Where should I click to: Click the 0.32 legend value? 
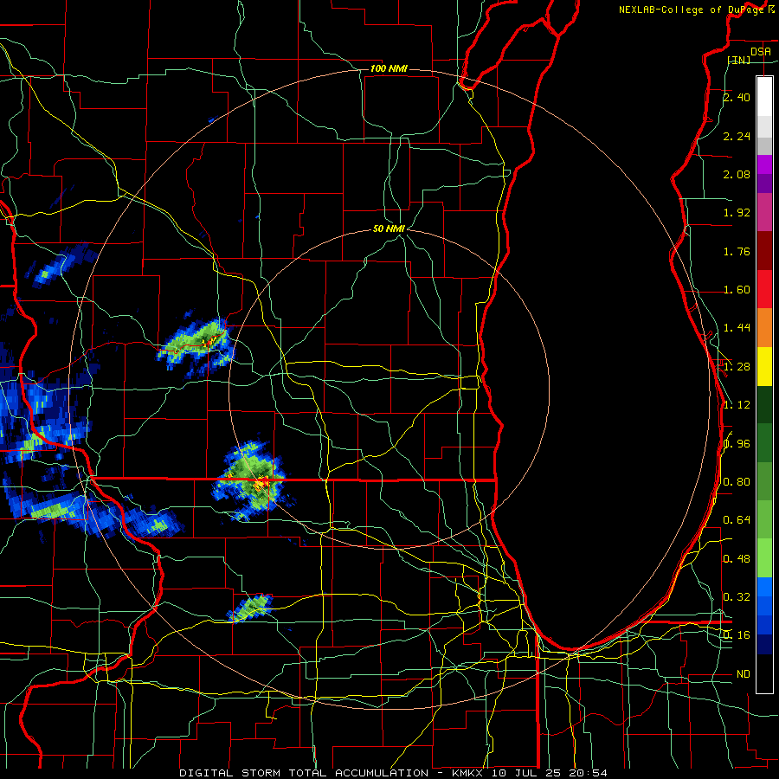[x=737, y=597]
